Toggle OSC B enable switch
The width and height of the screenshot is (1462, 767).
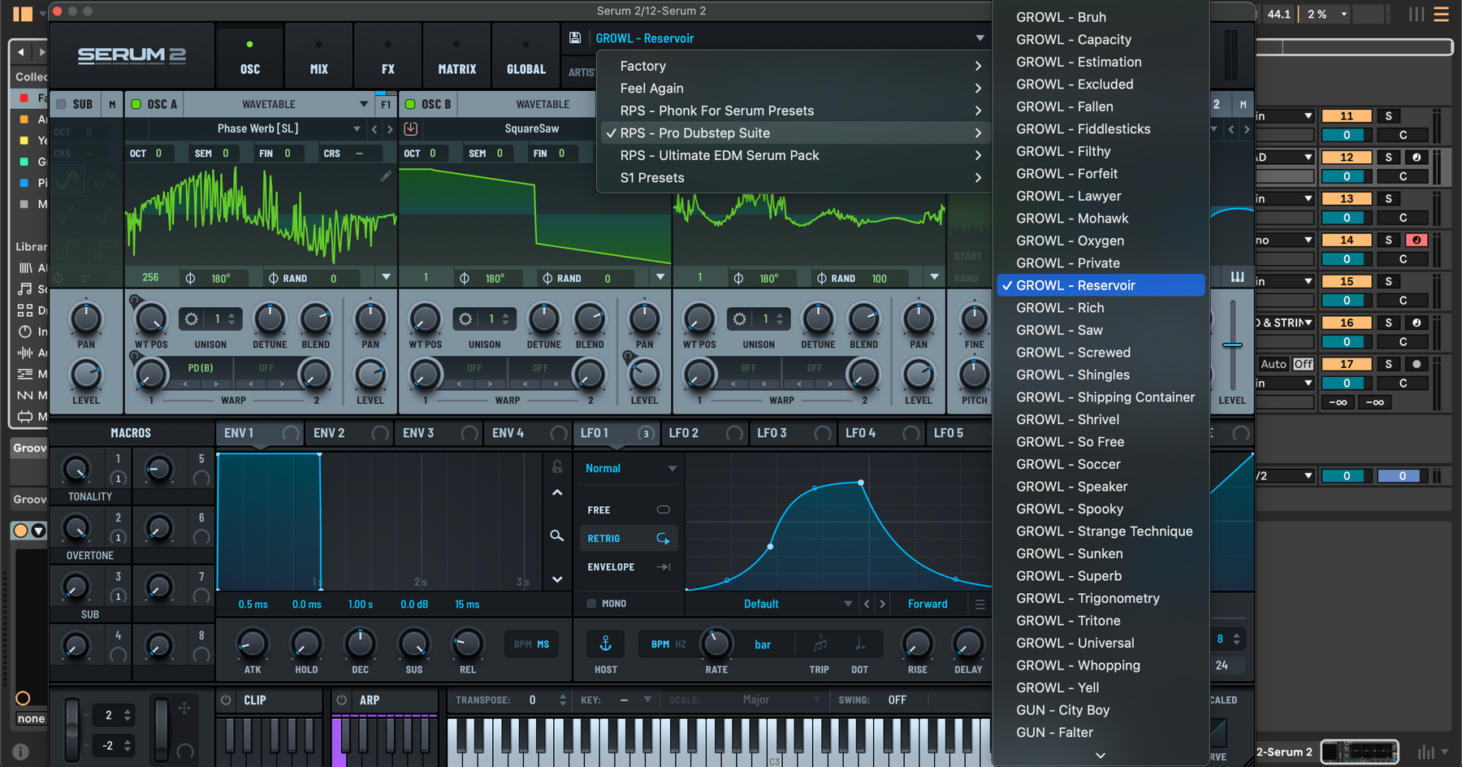(410, 104)
